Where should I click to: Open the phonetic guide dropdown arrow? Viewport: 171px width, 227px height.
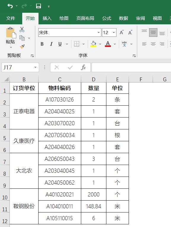click(131, 44)
